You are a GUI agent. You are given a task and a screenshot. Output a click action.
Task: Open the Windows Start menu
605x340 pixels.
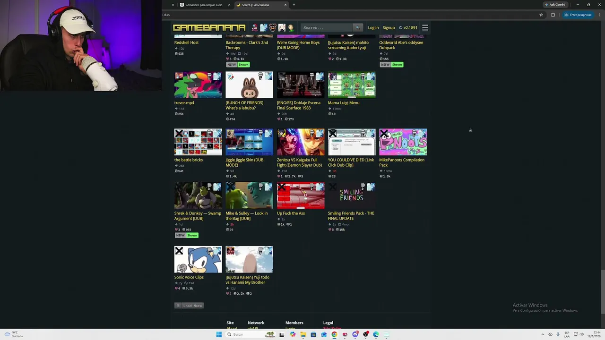[219, 334]
